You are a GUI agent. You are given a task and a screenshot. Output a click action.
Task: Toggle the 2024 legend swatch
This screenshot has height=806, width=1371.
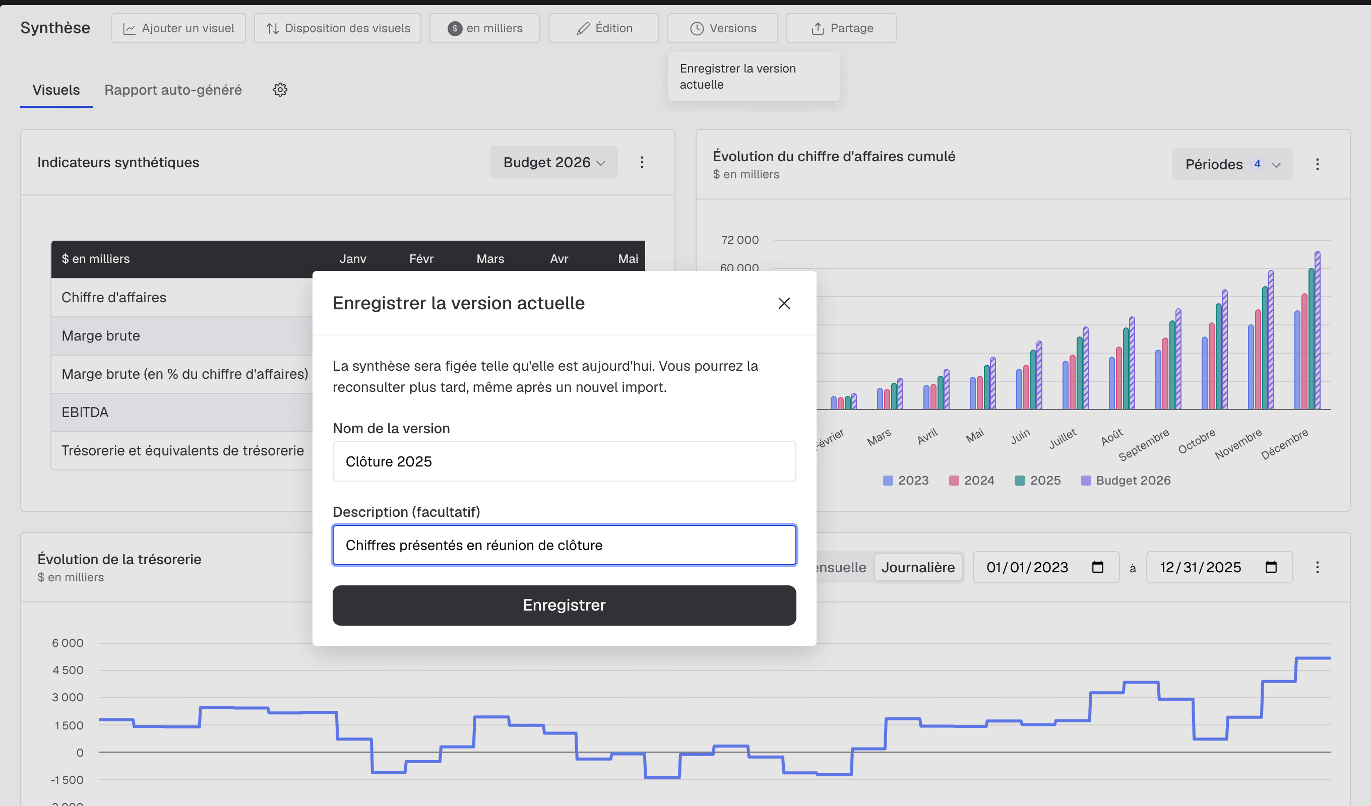954,481
